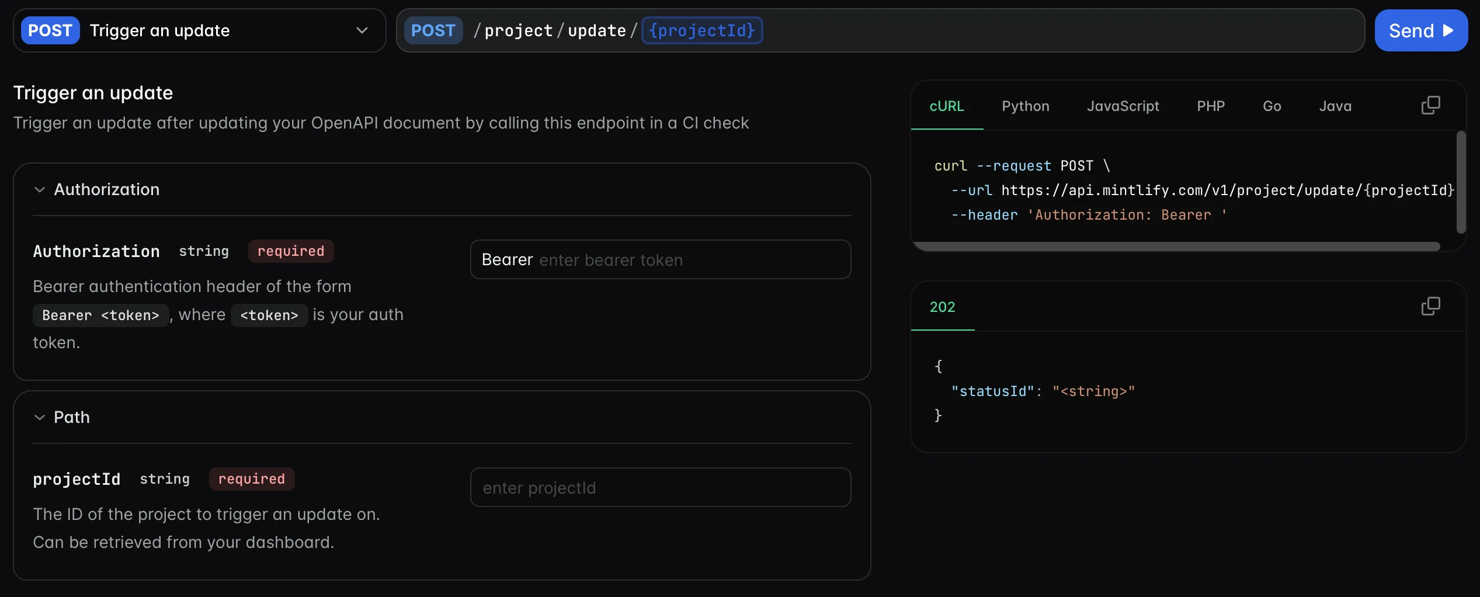The width and height of the screenshot is (1480, 597).
Task: Click the POST badge in URL bar
Action: coord(433,30)
